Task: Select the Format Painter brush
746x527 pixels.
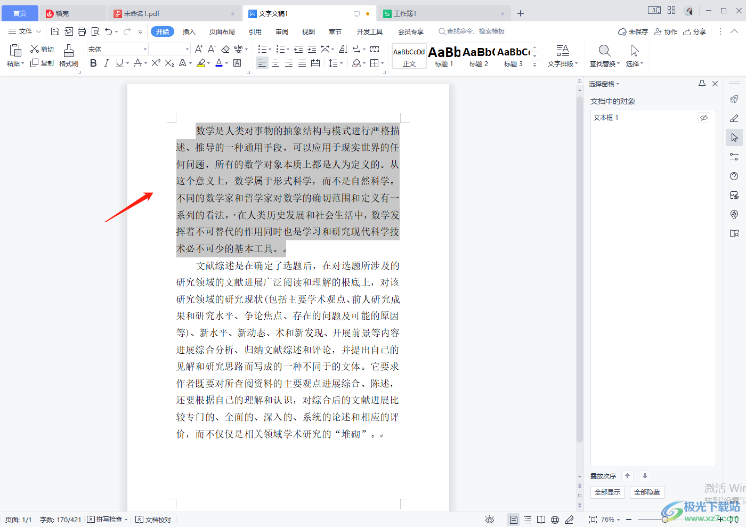Action: [x=69, y=51]
